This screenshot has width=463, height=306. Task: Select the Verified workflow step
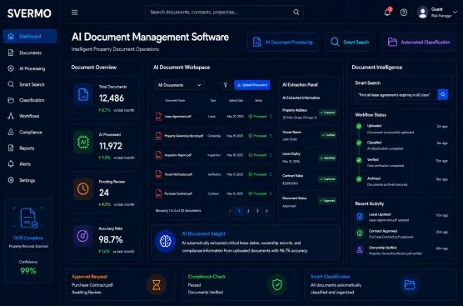[401, 163]
